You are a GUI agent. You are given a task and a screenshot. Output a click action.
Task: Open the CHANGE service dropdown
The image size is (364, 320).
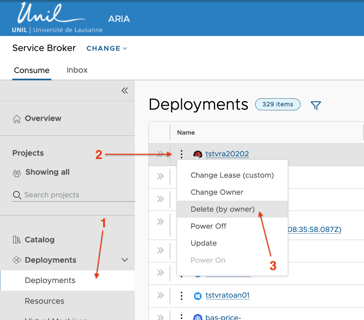[106, 48]
